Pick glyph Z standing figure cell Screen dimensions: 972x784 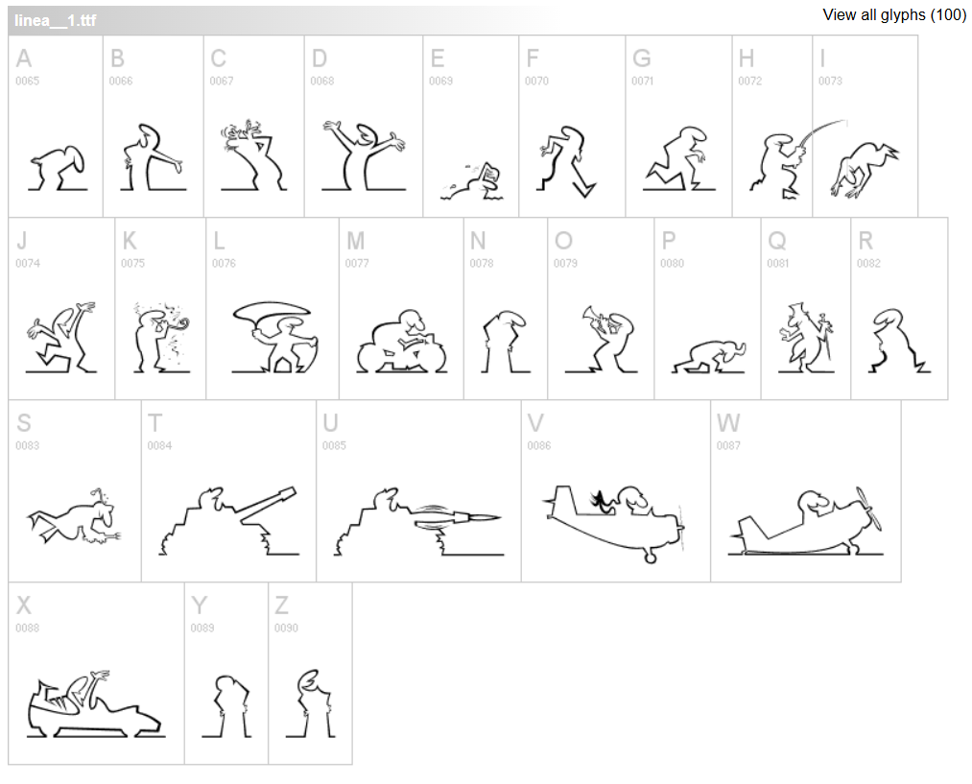pyautogui.click(x=311, y=673)
